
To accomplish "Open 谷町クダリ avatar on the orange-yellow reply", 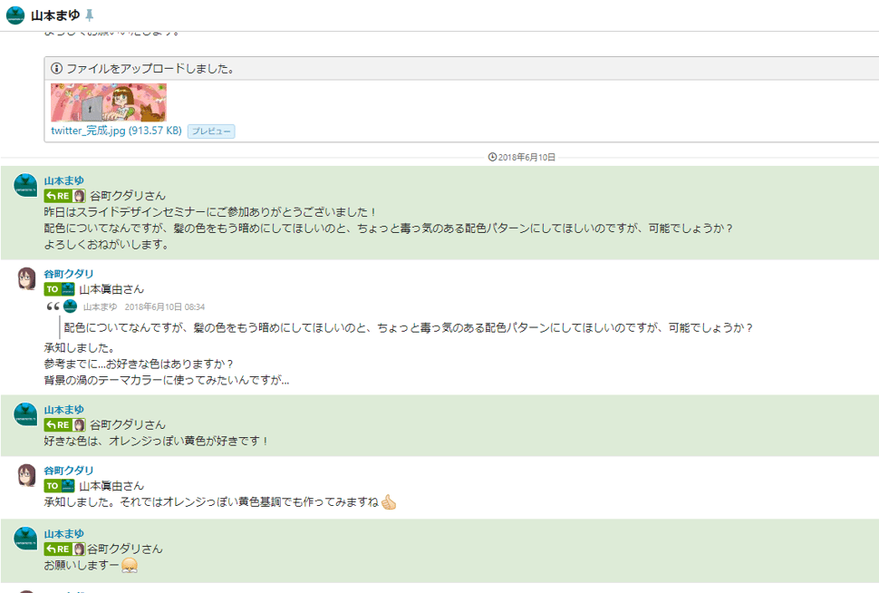I will pyautogui.click(x=25, y=474).
